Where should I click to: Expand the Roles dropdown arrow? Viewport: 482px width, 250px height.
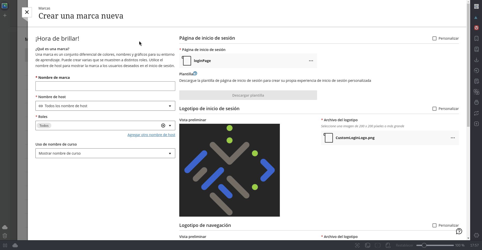point(170,126)
